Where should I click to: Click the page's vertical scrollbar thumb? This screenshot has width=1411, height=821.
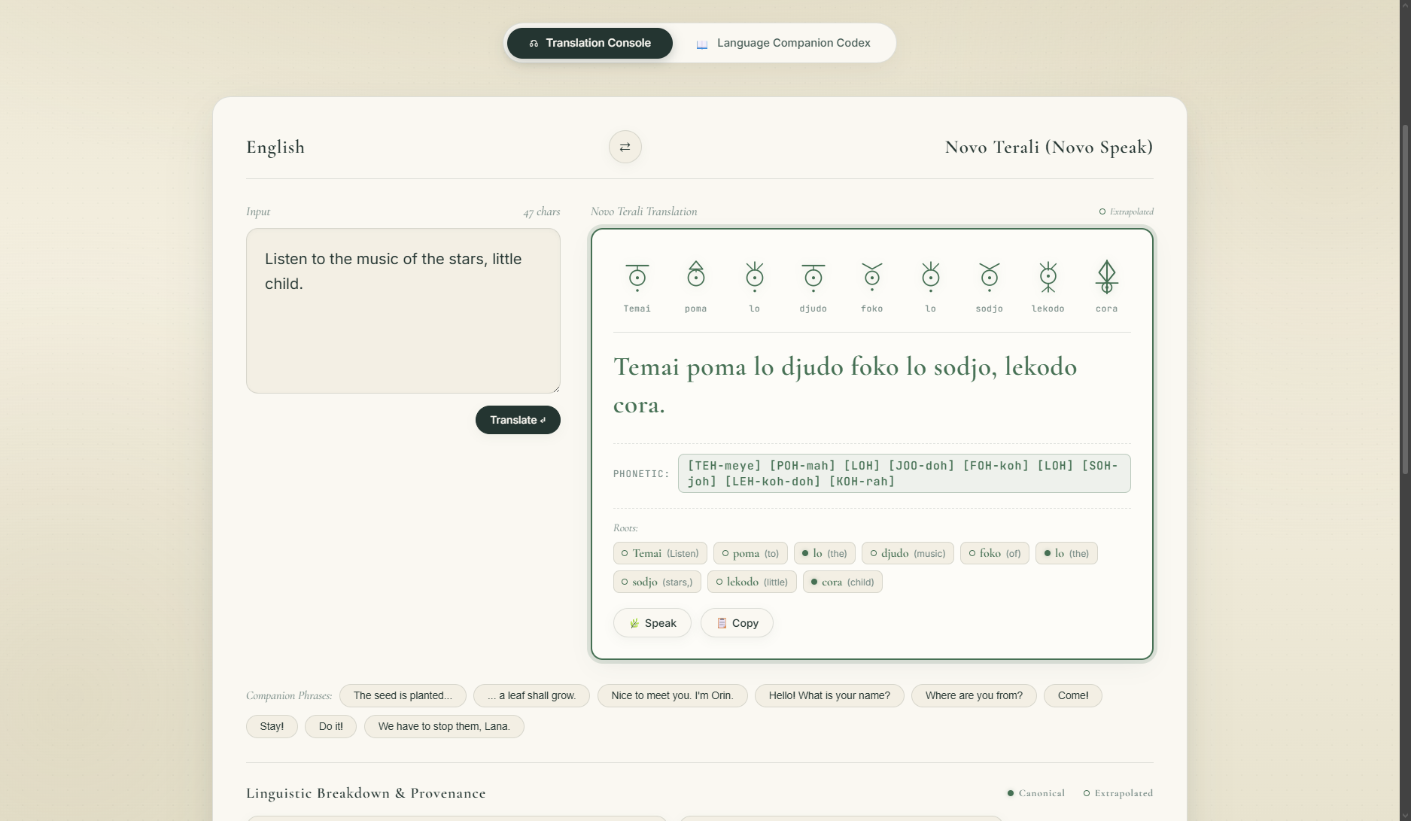[x=1404, y=299]
